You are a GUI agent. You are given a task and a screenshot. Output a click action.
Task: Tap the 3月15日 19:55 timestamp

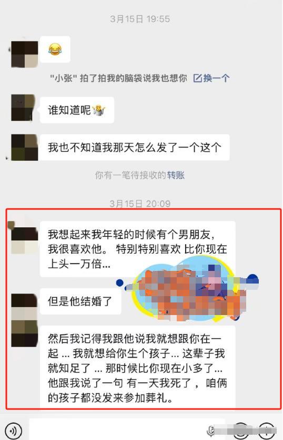pyautogui.click(x=140, y=19)
